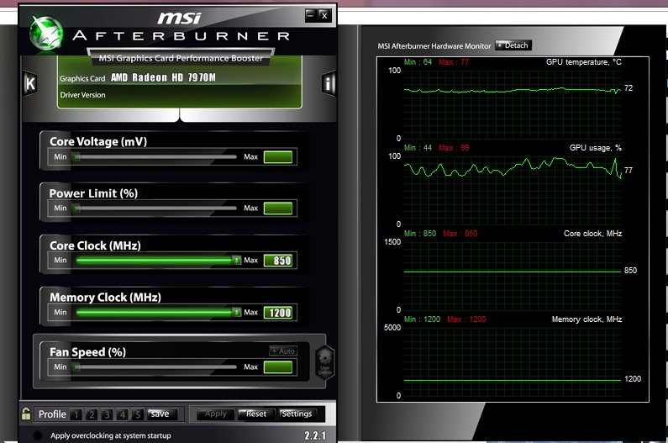Click the Power Limit slider track
Screen dimensions: 668x443
(x=155, y=208)
